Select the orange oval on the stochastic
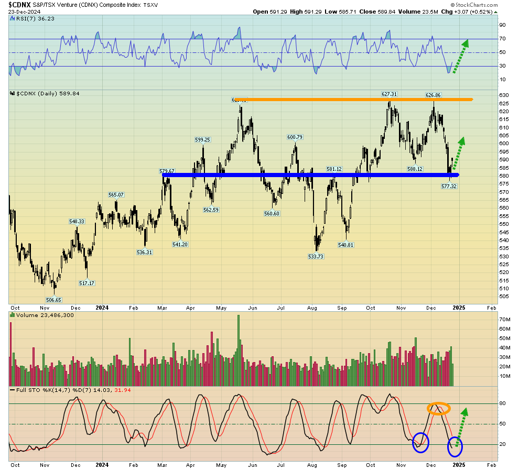The image size is (519, 470). pos(438,408)
